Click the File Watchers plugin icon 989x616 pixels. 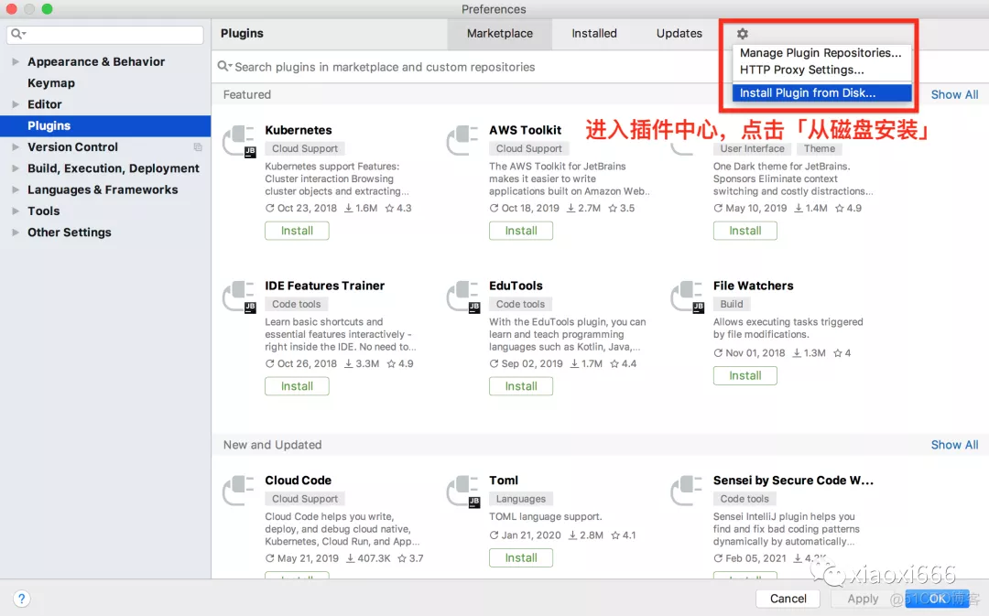(x=686, y=297)
